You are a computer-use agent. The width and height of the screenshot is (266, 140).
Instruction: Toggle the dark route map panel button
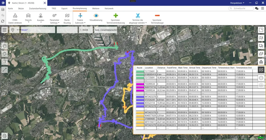point(261,70)
